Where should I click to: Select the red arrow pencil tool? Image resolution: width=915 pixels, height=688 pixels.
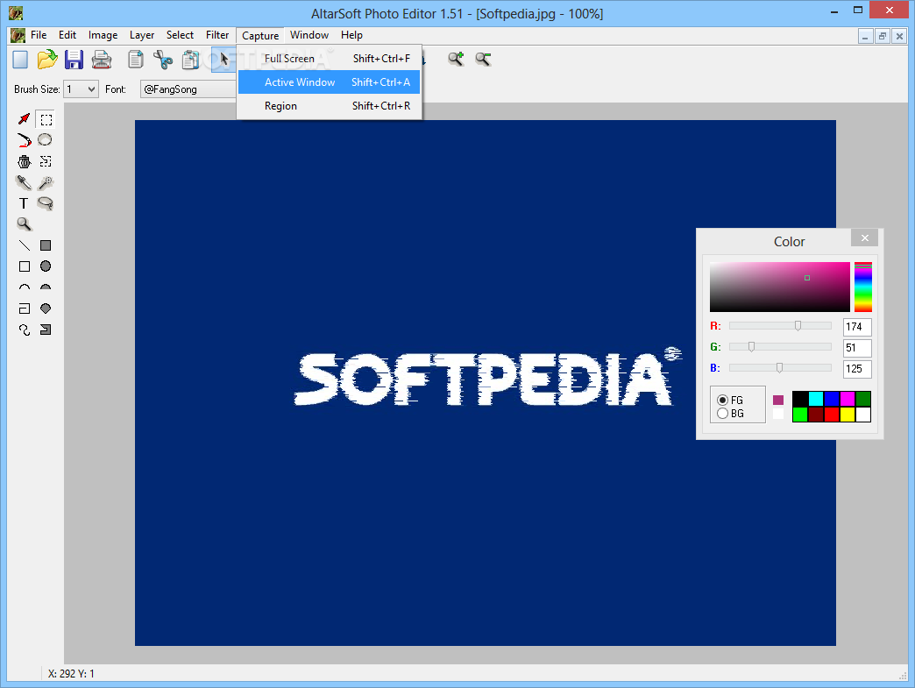tap(24, 119)
